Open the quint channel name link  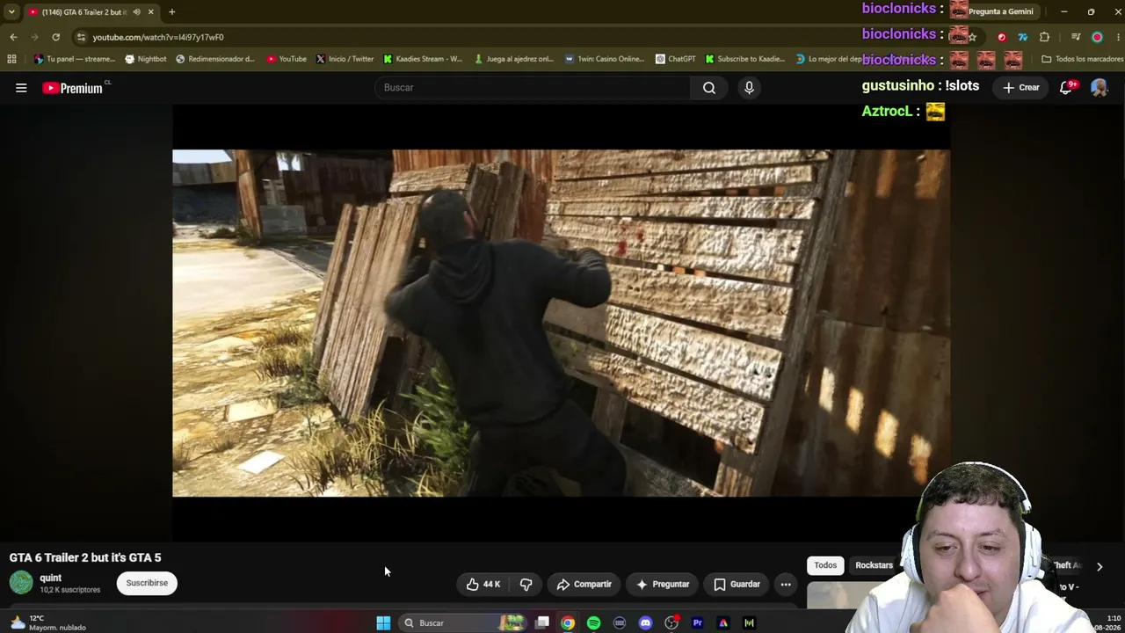click(x=50, y=578)
